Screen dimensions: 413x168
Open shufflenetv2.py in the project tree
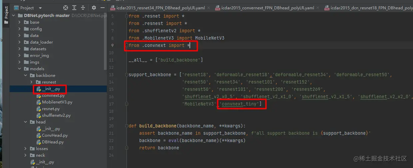coord(56,115)
